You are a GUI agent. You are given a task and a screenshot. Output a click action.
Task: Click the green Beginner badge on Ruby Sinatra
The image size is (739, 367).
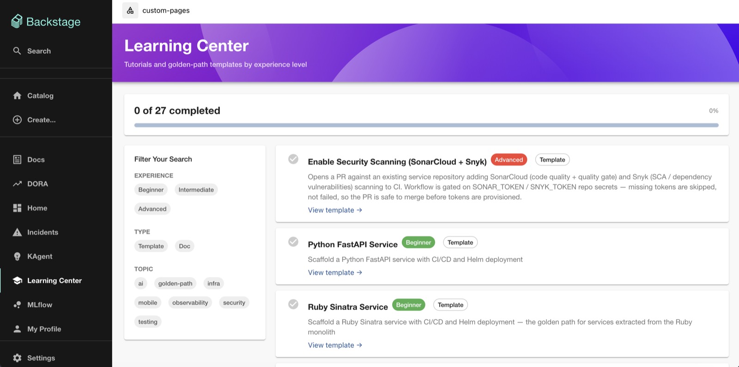pos(409,305)
